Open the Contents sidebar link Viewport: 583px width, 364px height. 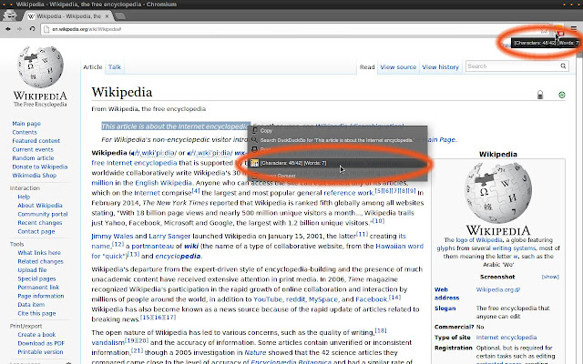pyautogui.click(x=25, y=132)
